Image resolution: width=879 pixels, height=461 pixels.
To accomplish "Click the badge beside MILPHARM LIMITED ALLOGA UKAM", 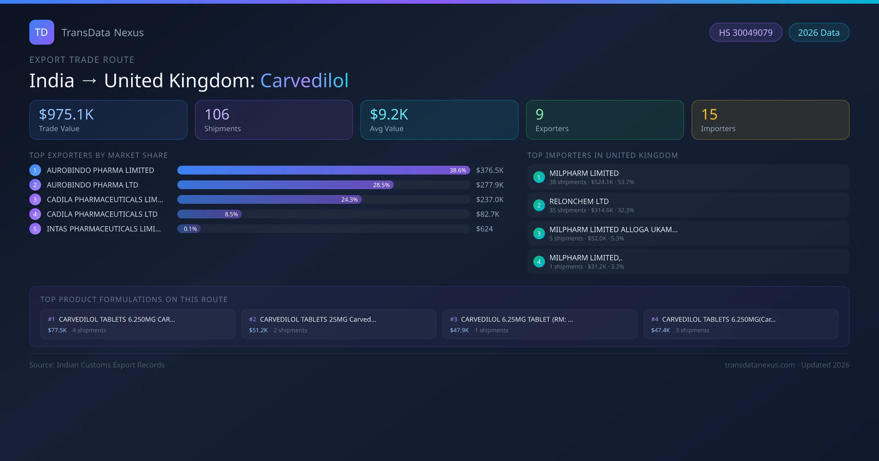I will [x=539, y=233].
